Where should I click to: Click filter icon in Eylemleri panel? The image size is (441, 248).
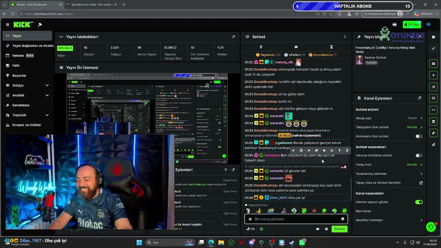(226, 170)
